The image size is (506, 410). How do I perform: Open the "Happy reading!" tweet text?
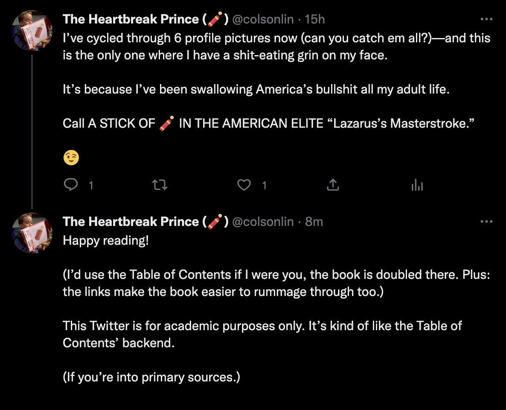pyautogui.click(x=106, y=240)
